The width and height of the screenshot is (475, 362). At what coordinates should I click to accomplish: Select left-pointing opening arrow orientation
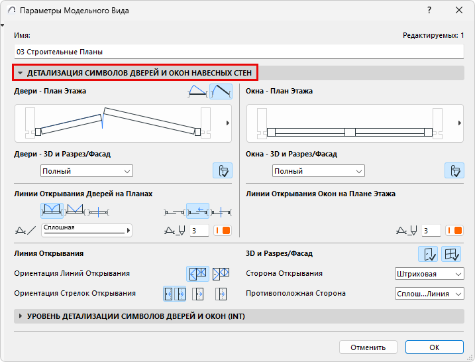click(221, 294)
